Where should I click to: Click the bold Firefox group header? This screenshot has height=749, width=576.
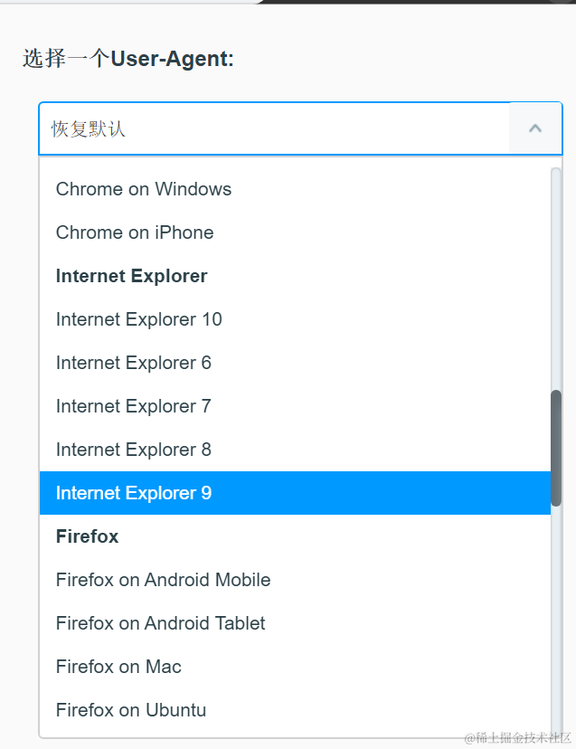click(x=87, y=536)
